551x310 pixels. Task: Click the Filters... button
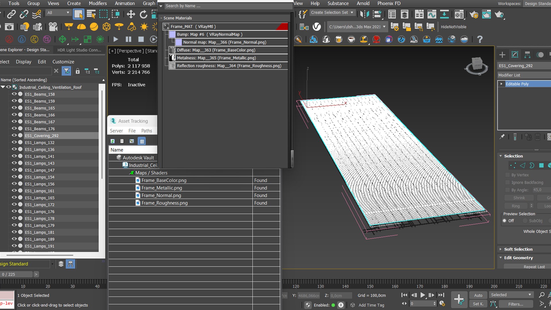click(516, 304)
